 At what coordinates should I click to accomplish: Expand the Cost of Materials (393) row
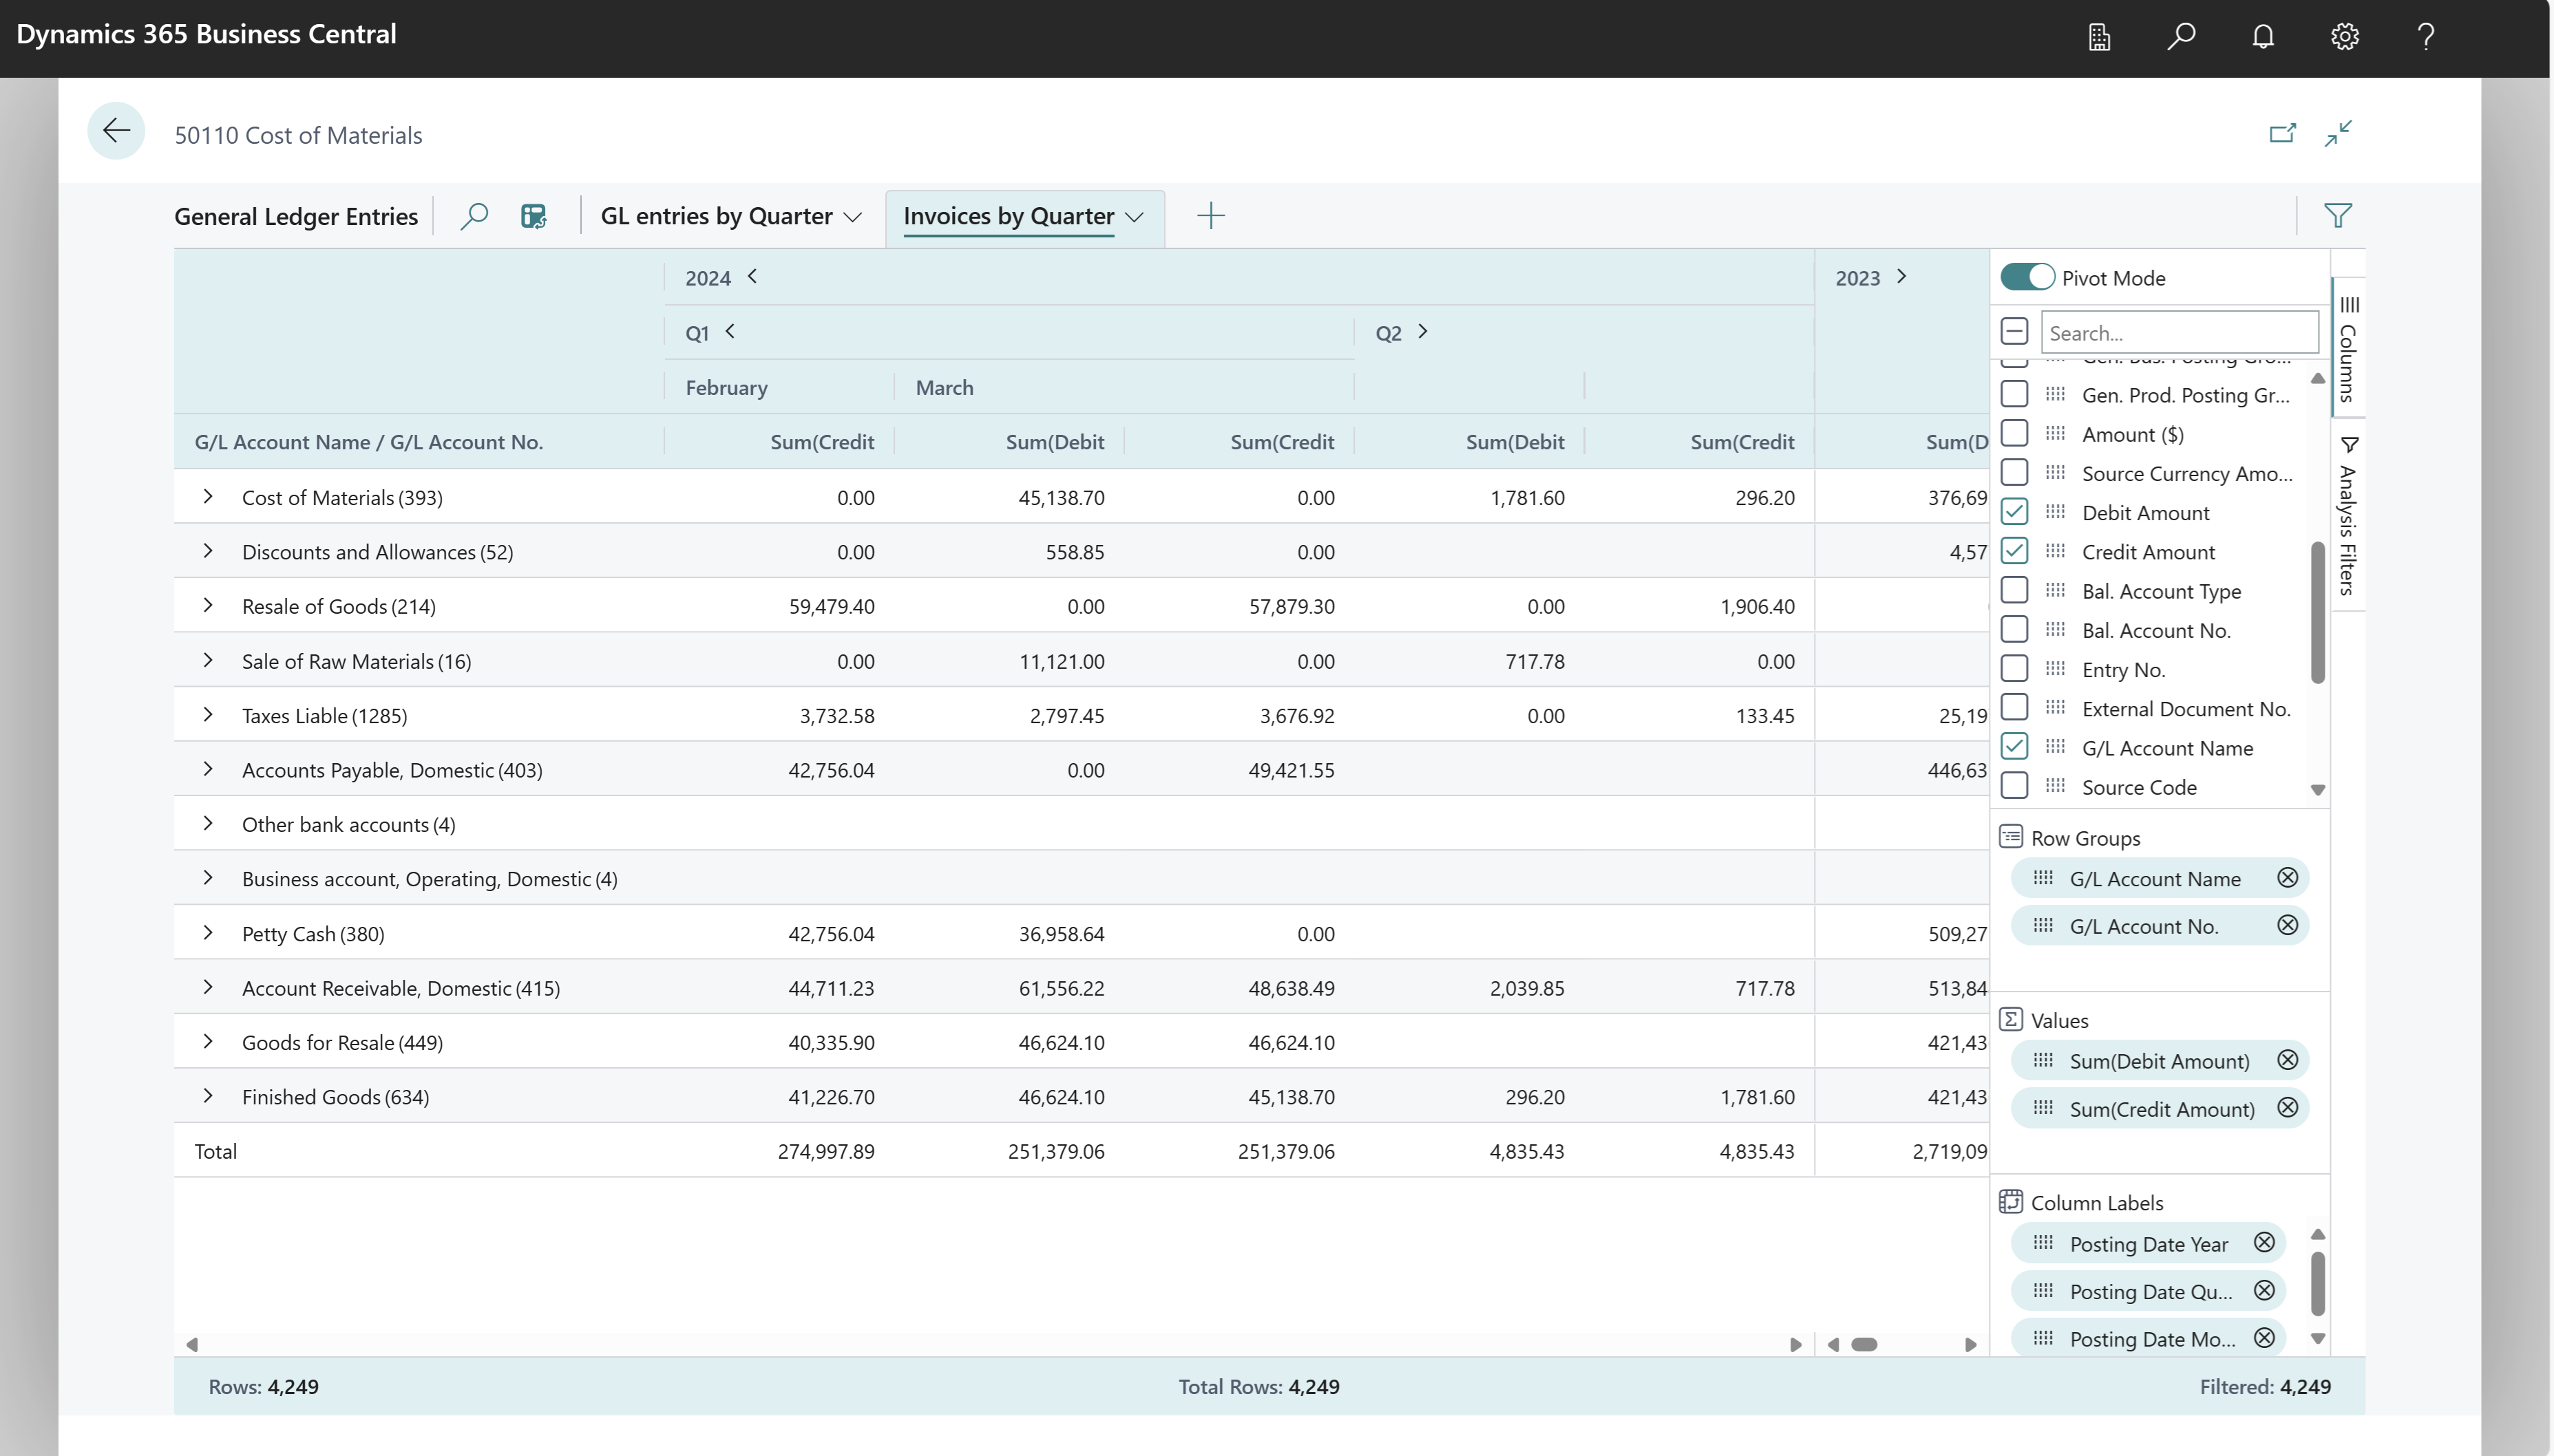(x=208, y=496)
